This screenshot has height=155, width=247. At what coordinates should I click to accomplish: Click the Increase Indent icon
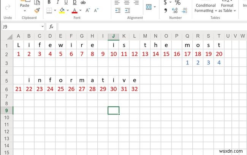coord(127,11)
